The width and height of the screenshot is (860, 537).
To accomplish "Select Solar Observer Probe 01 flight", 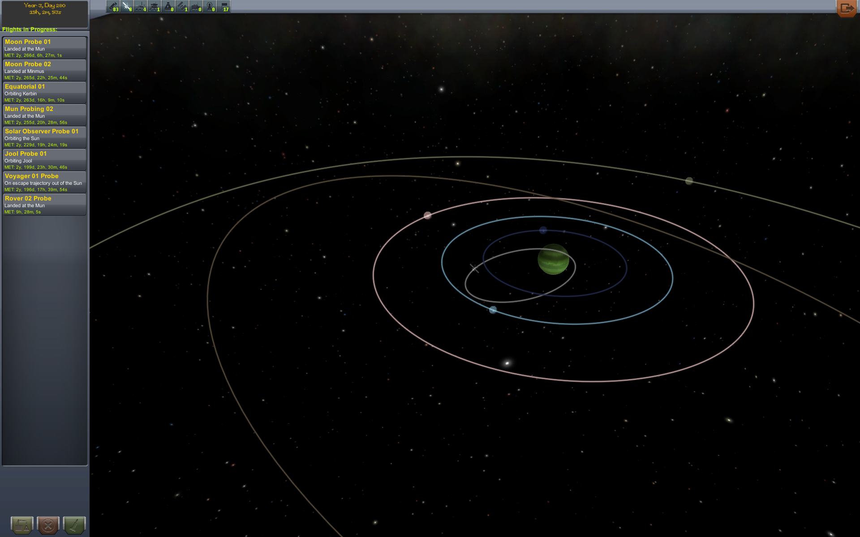I will 44,137.
